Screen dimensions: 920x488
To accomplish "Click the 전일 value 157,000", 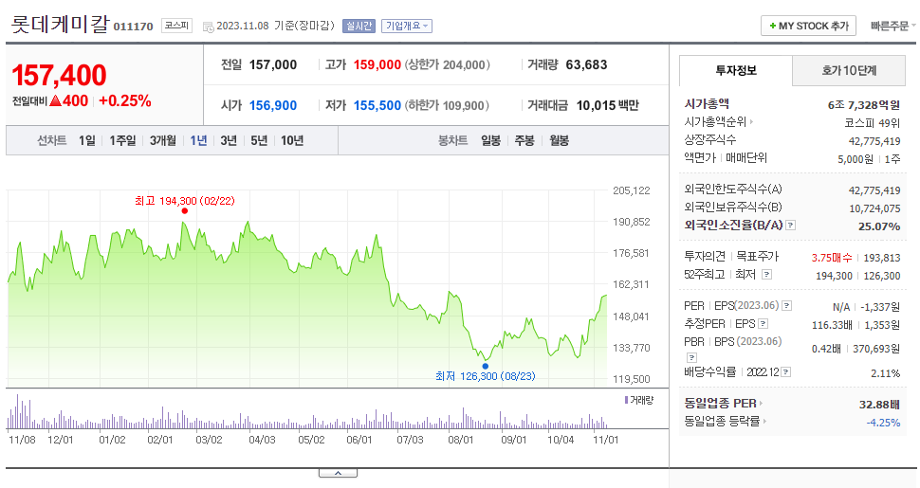I will pyautogui.click(x=273, y=65).
